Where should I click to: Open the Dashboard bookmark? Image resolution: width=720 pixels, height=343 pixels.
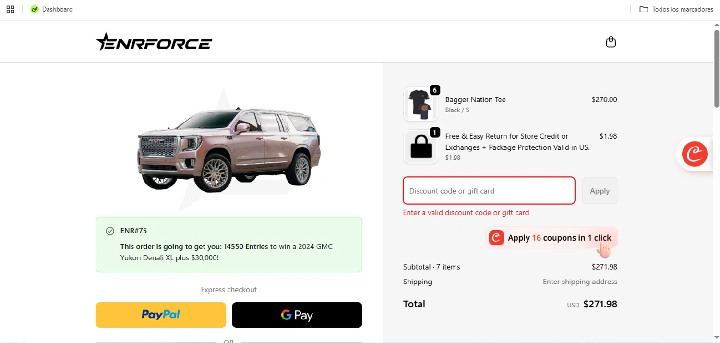point(52,9)
